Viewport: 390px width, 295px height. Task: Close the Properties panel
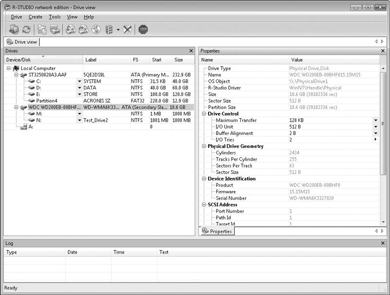[x=383, y=51]
